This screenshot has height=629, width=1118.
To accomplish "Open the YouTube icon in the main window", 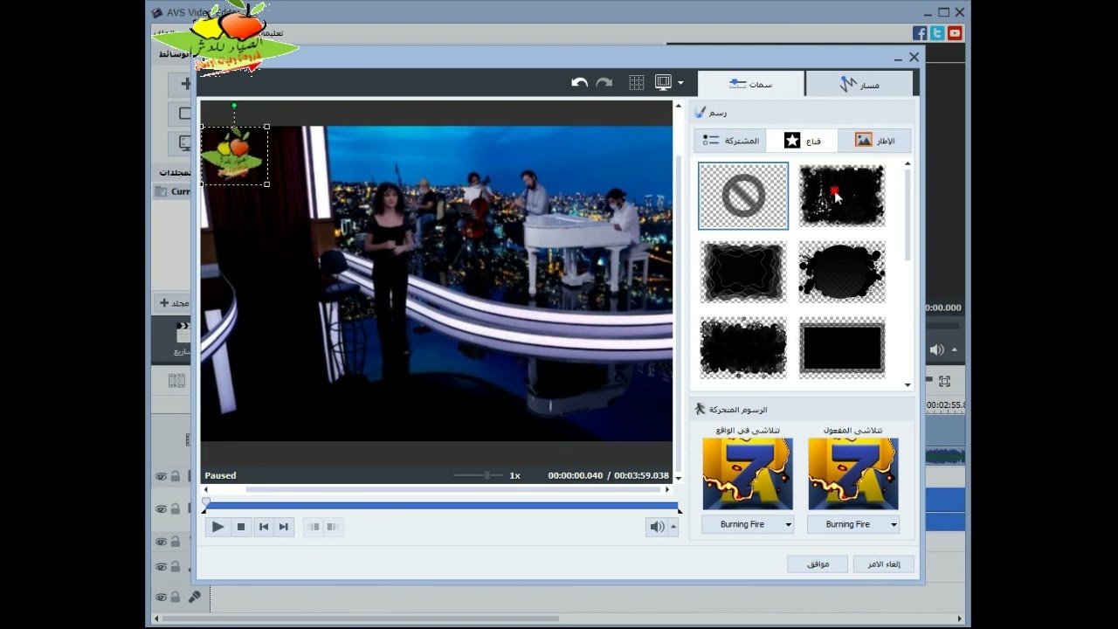I will coord(955,33).
